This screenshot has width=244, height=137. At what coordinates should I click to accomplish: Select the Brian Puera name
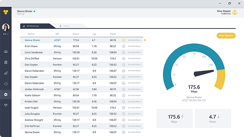[31, 46]
